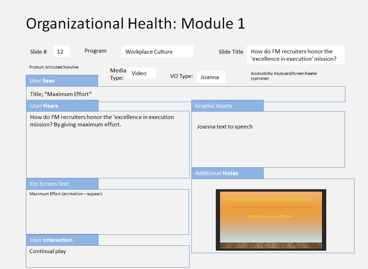Click the VO Type field 'Joanna'
Image resolution: width=368 pixels, height=269 pixels.
click(211, 77)
